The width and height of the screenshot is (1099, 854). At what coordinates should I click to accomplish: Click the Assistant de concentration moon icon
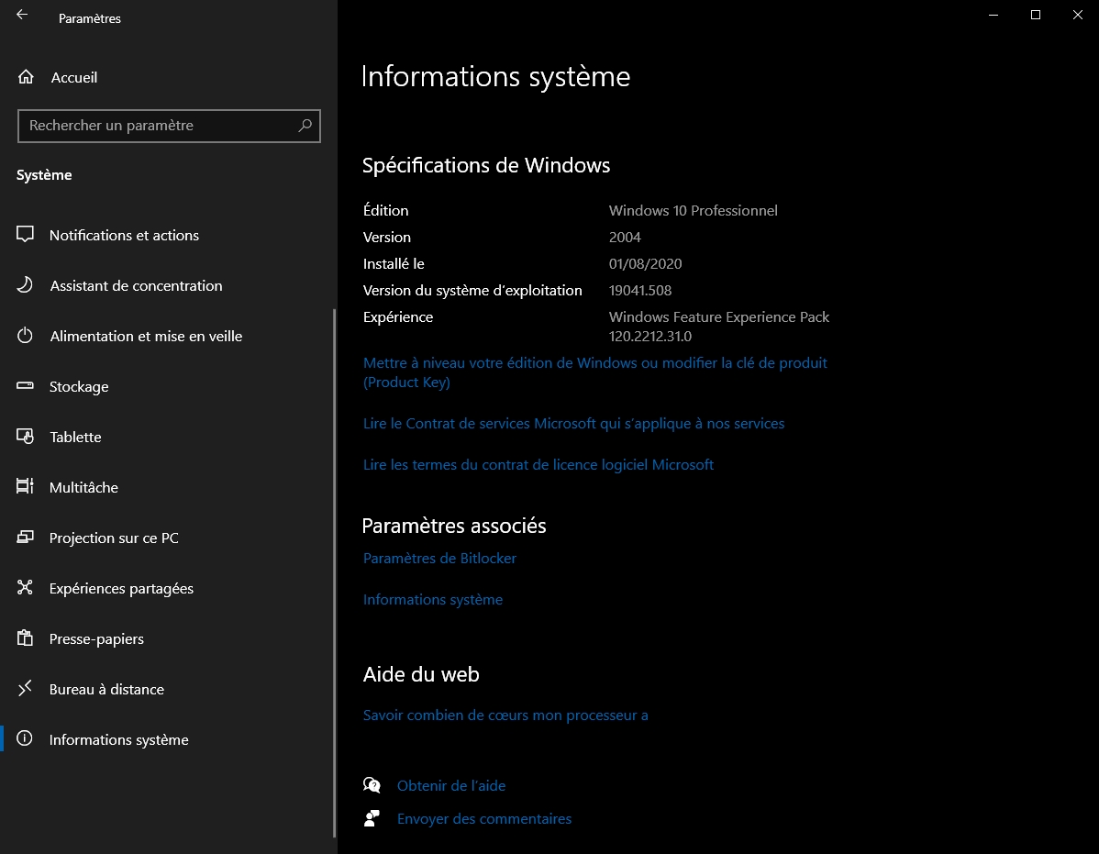pos(26,284)
